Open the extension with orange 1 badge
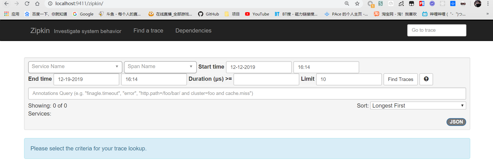 tap(371, 4)
